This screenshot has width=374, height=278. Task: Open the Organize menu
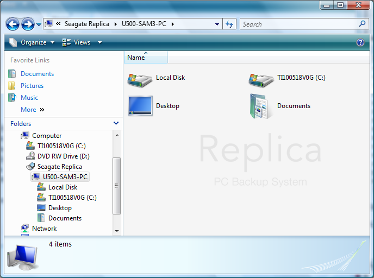32,42
